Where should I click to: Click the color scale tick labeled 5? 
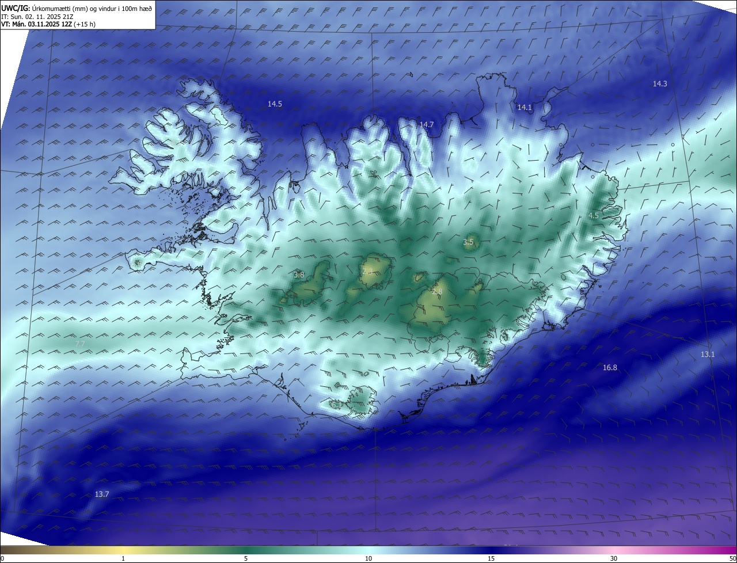246,558
